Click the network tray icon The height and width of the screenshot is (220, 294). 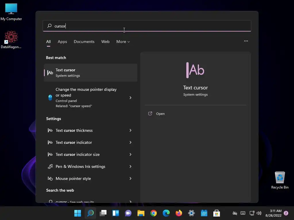(x=252, y=213)
